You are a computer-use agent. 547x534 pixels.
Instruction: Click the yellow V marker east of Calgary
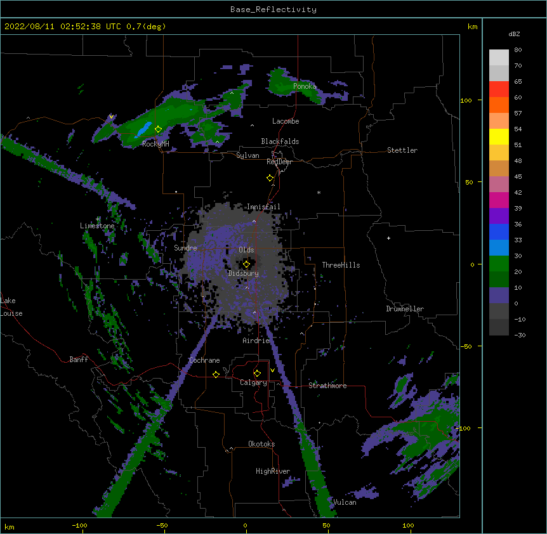point(272,370)
